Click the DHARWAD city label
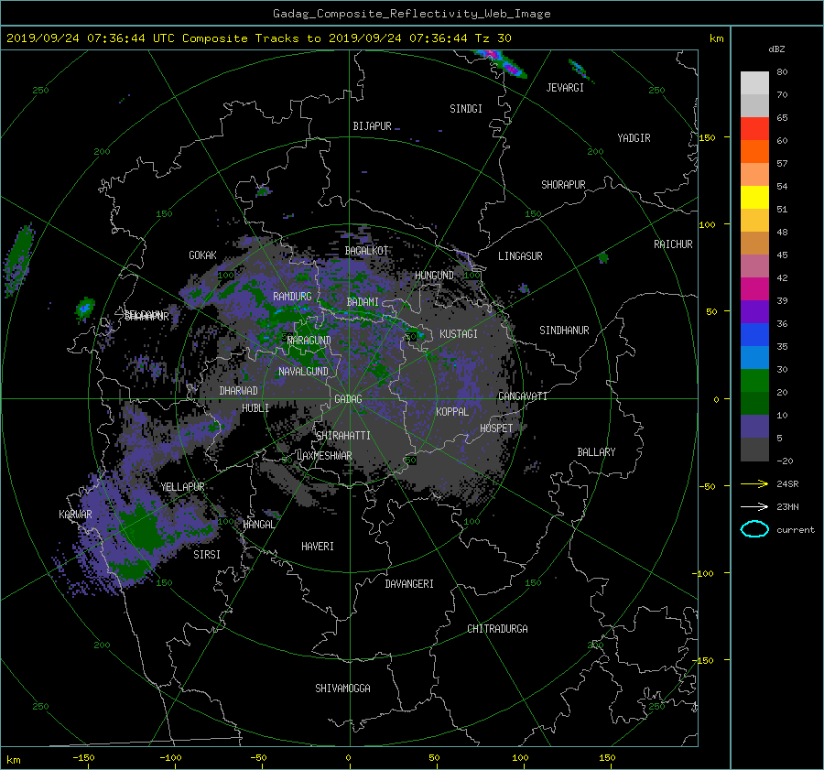The width and height of the screenshot is (824, 770). point(238,391)
